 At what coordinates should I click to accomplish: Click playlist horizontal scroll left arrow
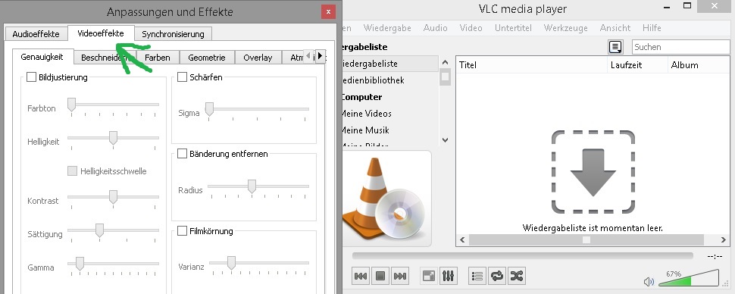pos(461,239)
